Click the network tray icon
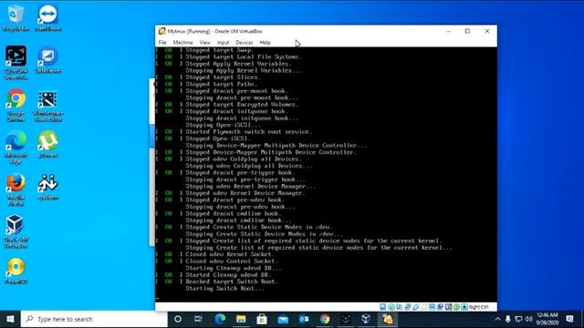 coord(518,319)
